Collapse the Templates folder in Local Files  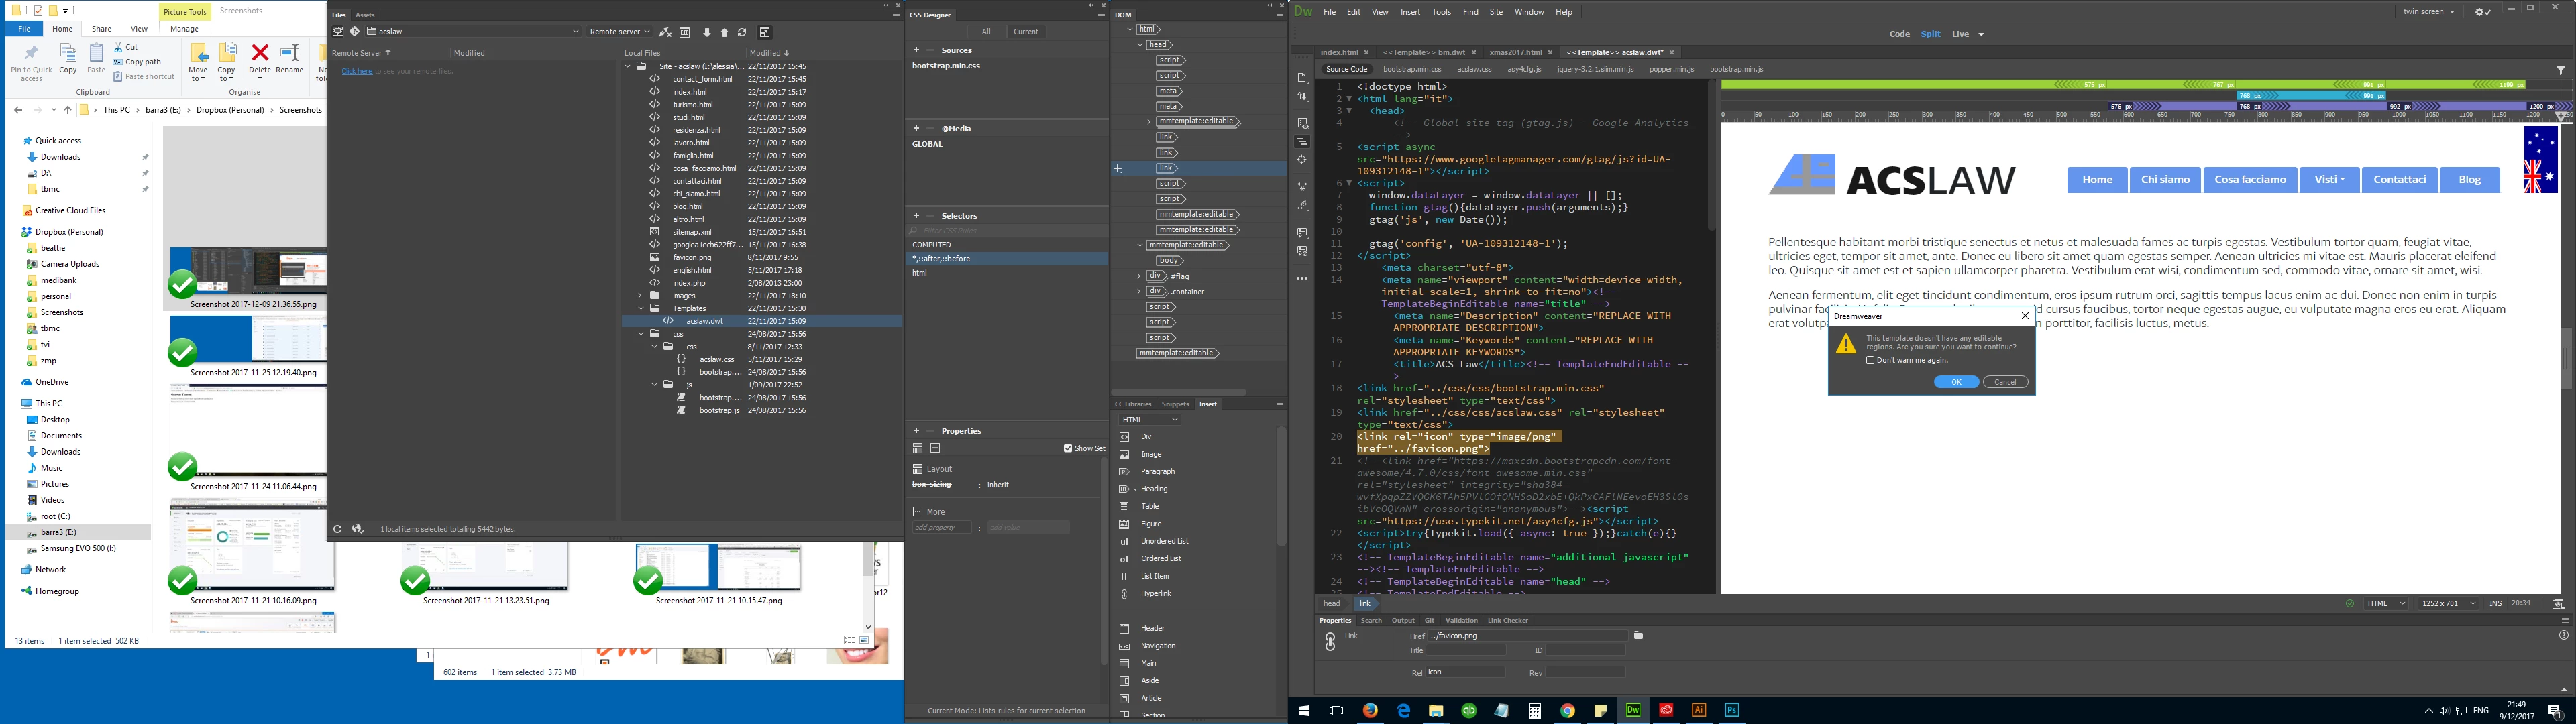tap(641, 309)
